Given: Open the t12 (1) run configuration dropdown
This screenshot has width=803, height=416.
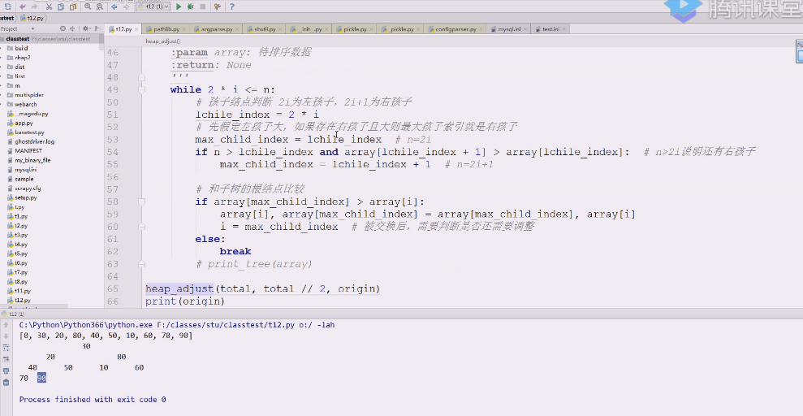Looking at the screenshot, I should [153, 6].
